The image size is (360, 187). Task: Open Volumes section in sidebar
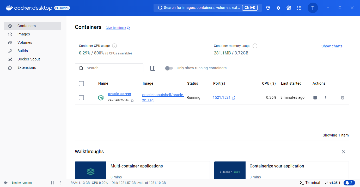coord(33,43)
